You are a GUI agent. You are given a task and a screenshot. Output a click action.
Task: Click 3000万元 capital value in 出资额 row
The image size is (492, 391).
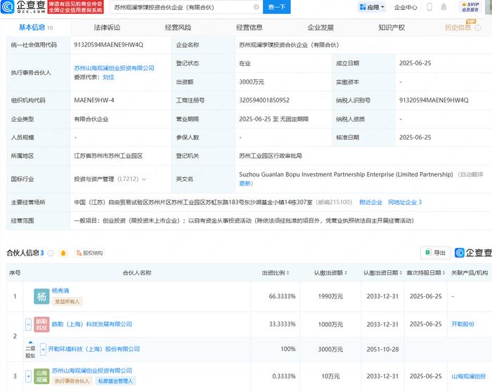tap(252, 82)
